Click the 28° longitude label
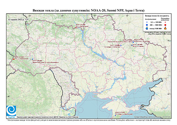Viewport: 177px width, 125px height. [x=62, y=16]
